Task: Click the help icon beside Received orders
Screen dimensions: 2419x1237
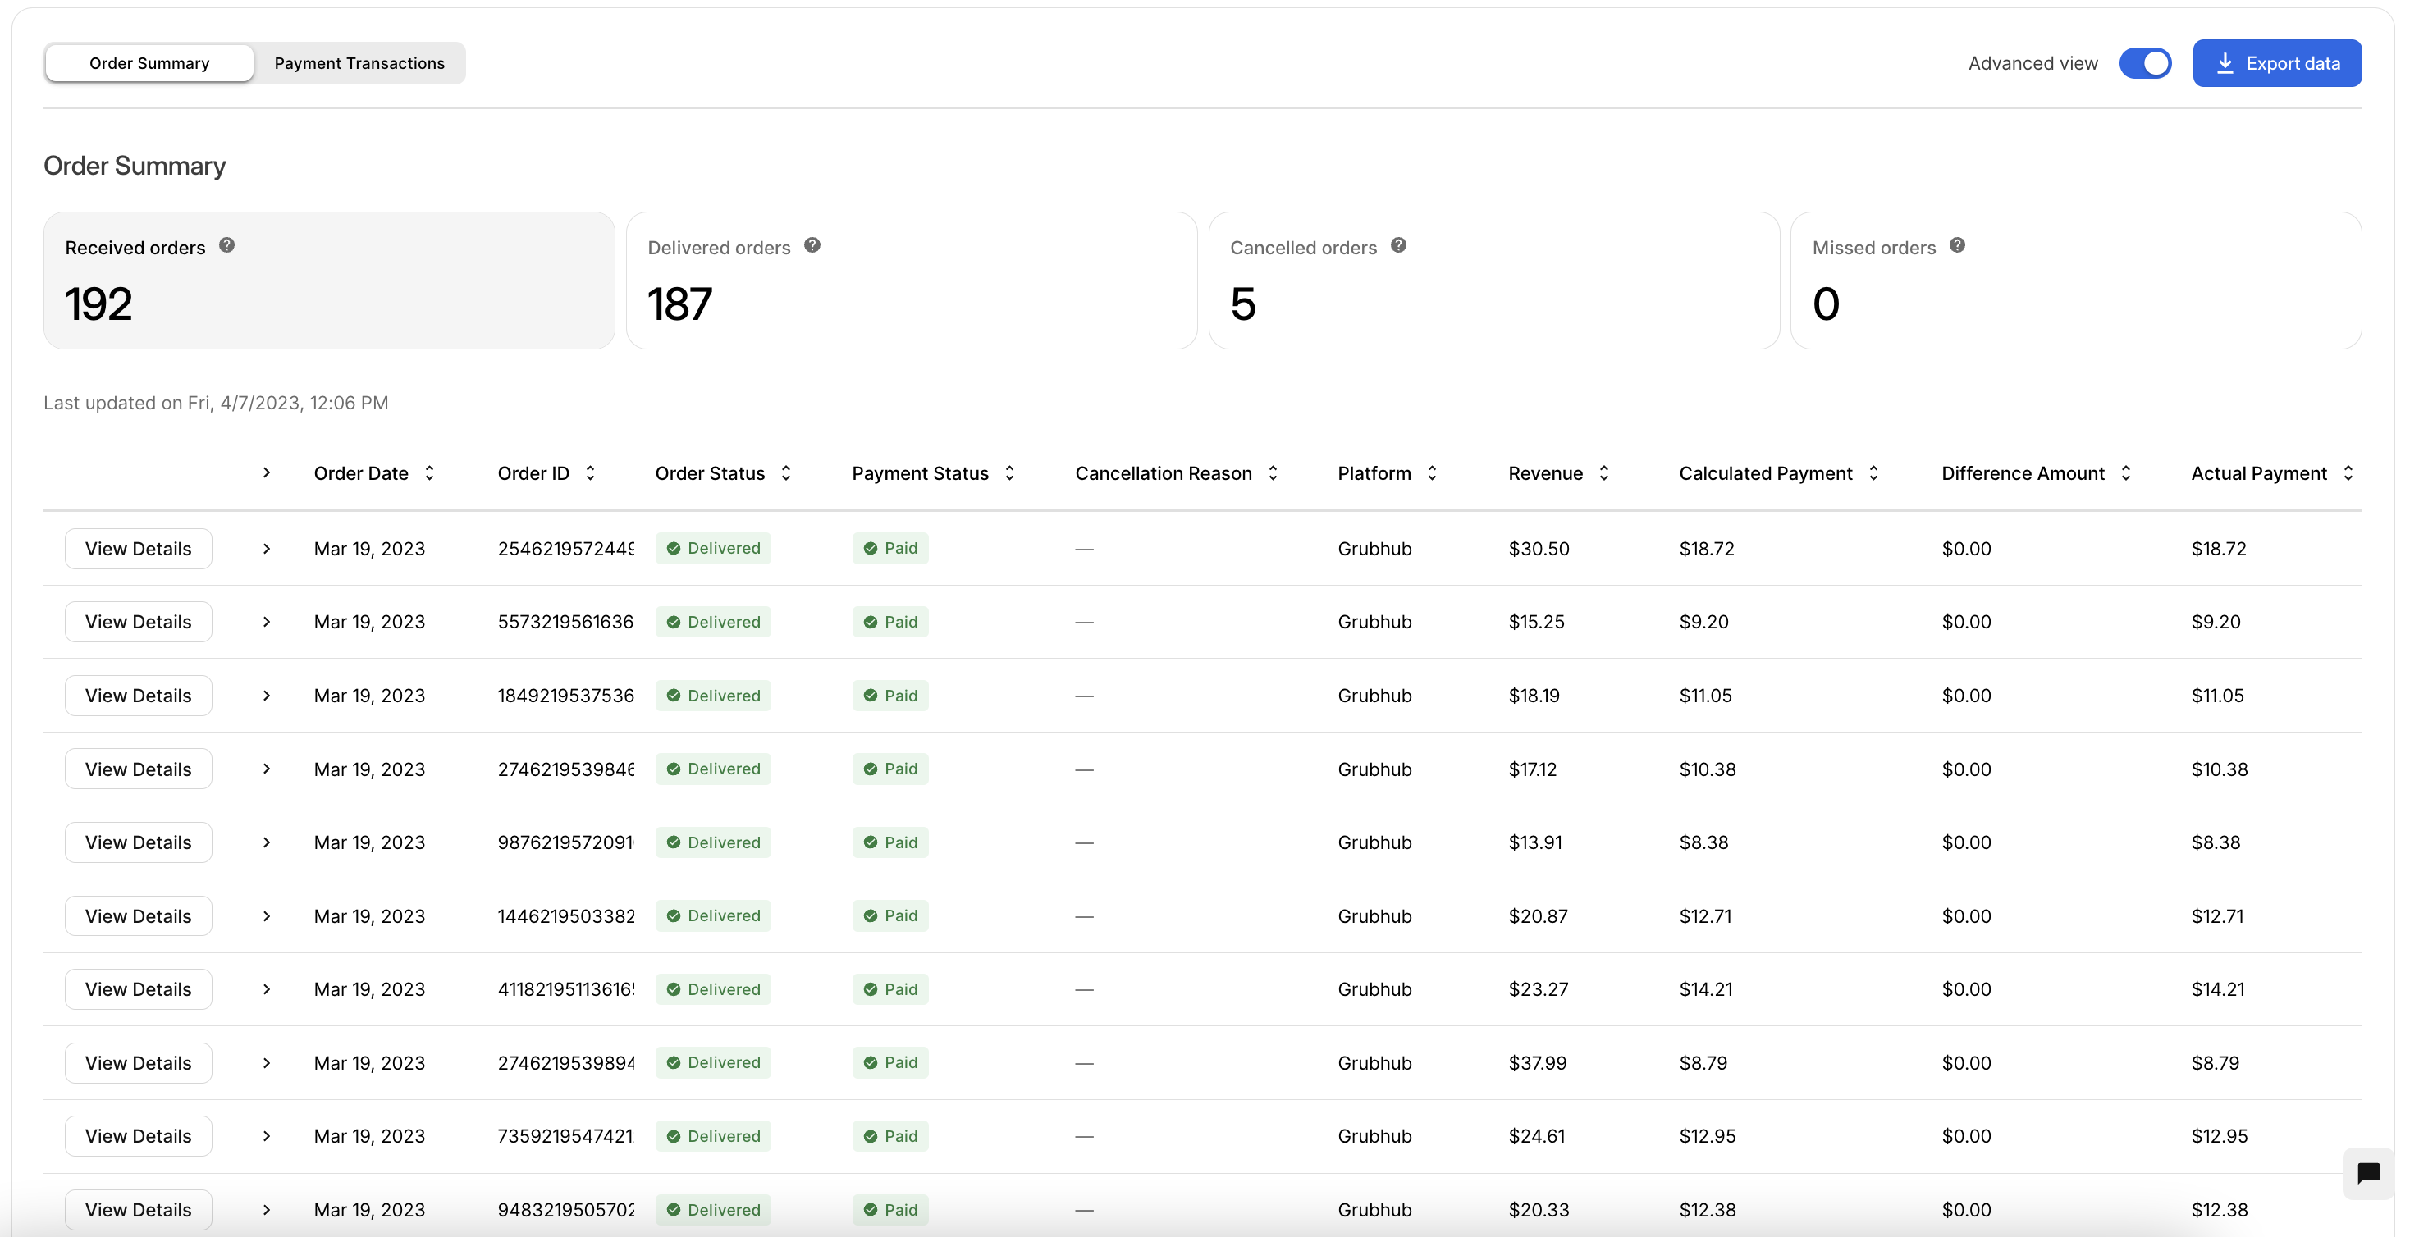Action: coord(226,245)
